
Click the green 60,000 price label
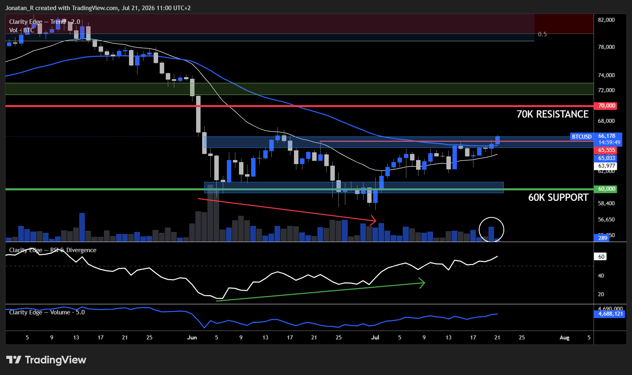[607, 189]
